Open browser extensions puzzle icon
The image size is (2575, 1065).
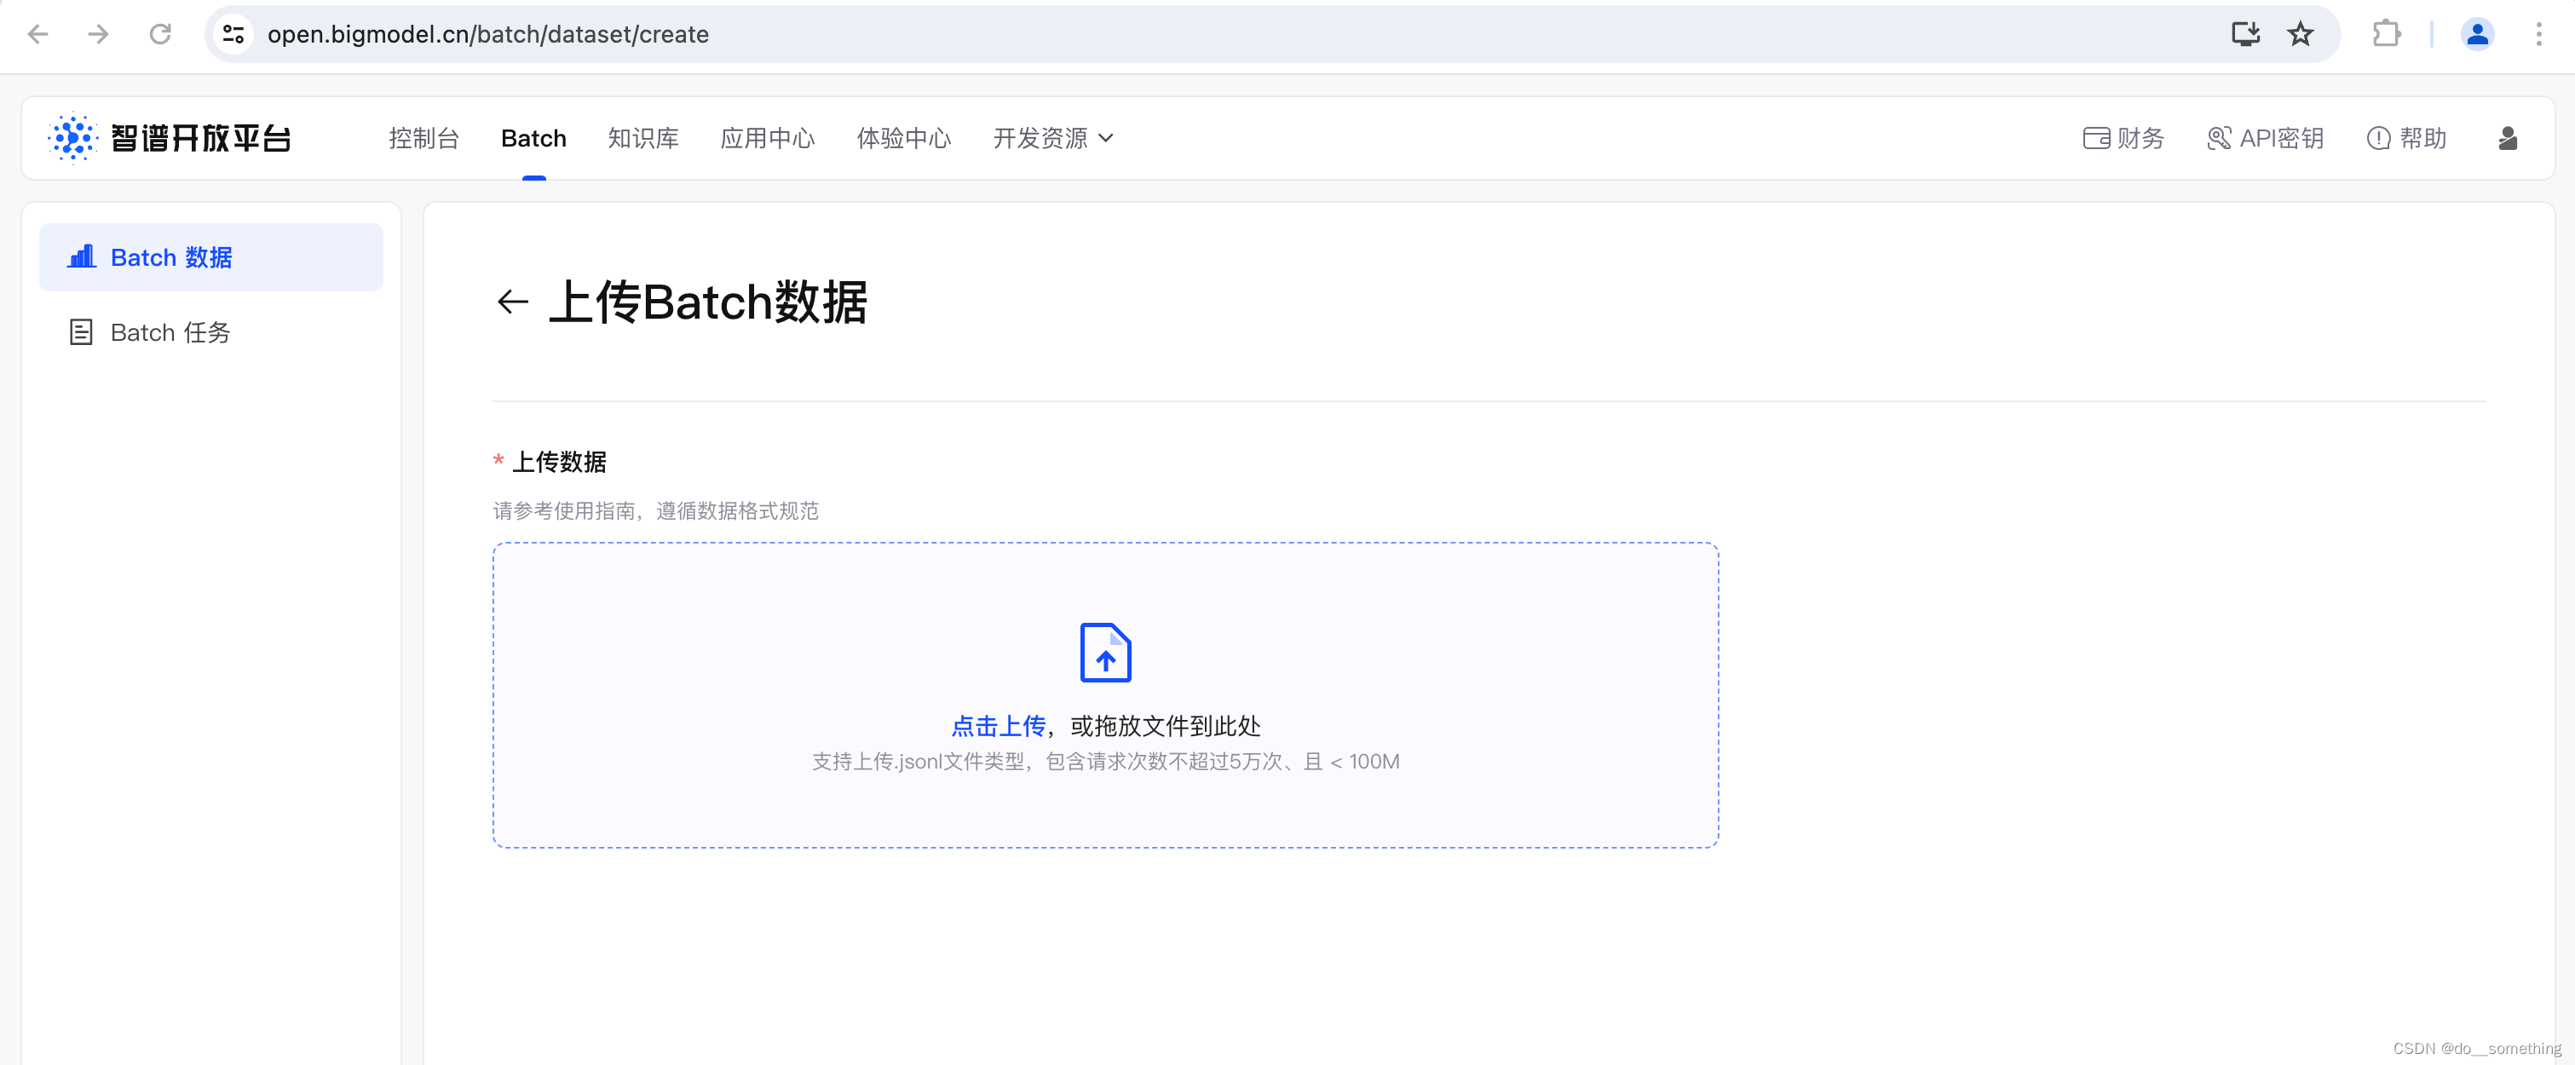tap(2386, 34)
